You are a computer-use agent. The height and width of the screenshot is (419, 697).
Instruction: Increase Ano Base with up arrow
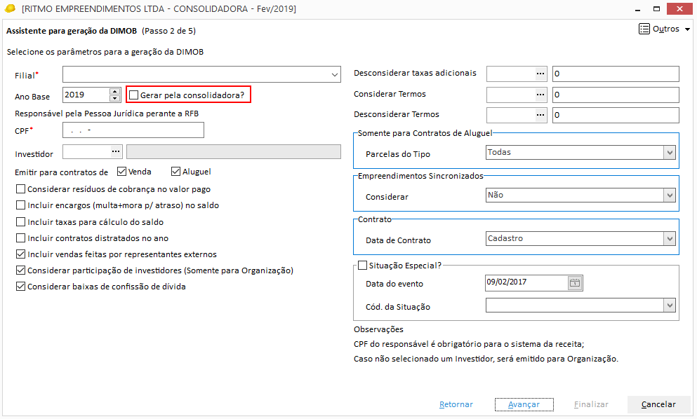[x=115, y=91]
